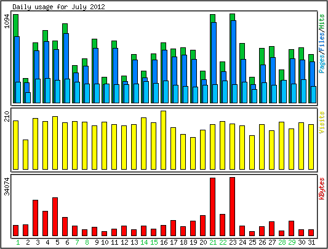Click day 5 on the x-axis

pos(57,242)
